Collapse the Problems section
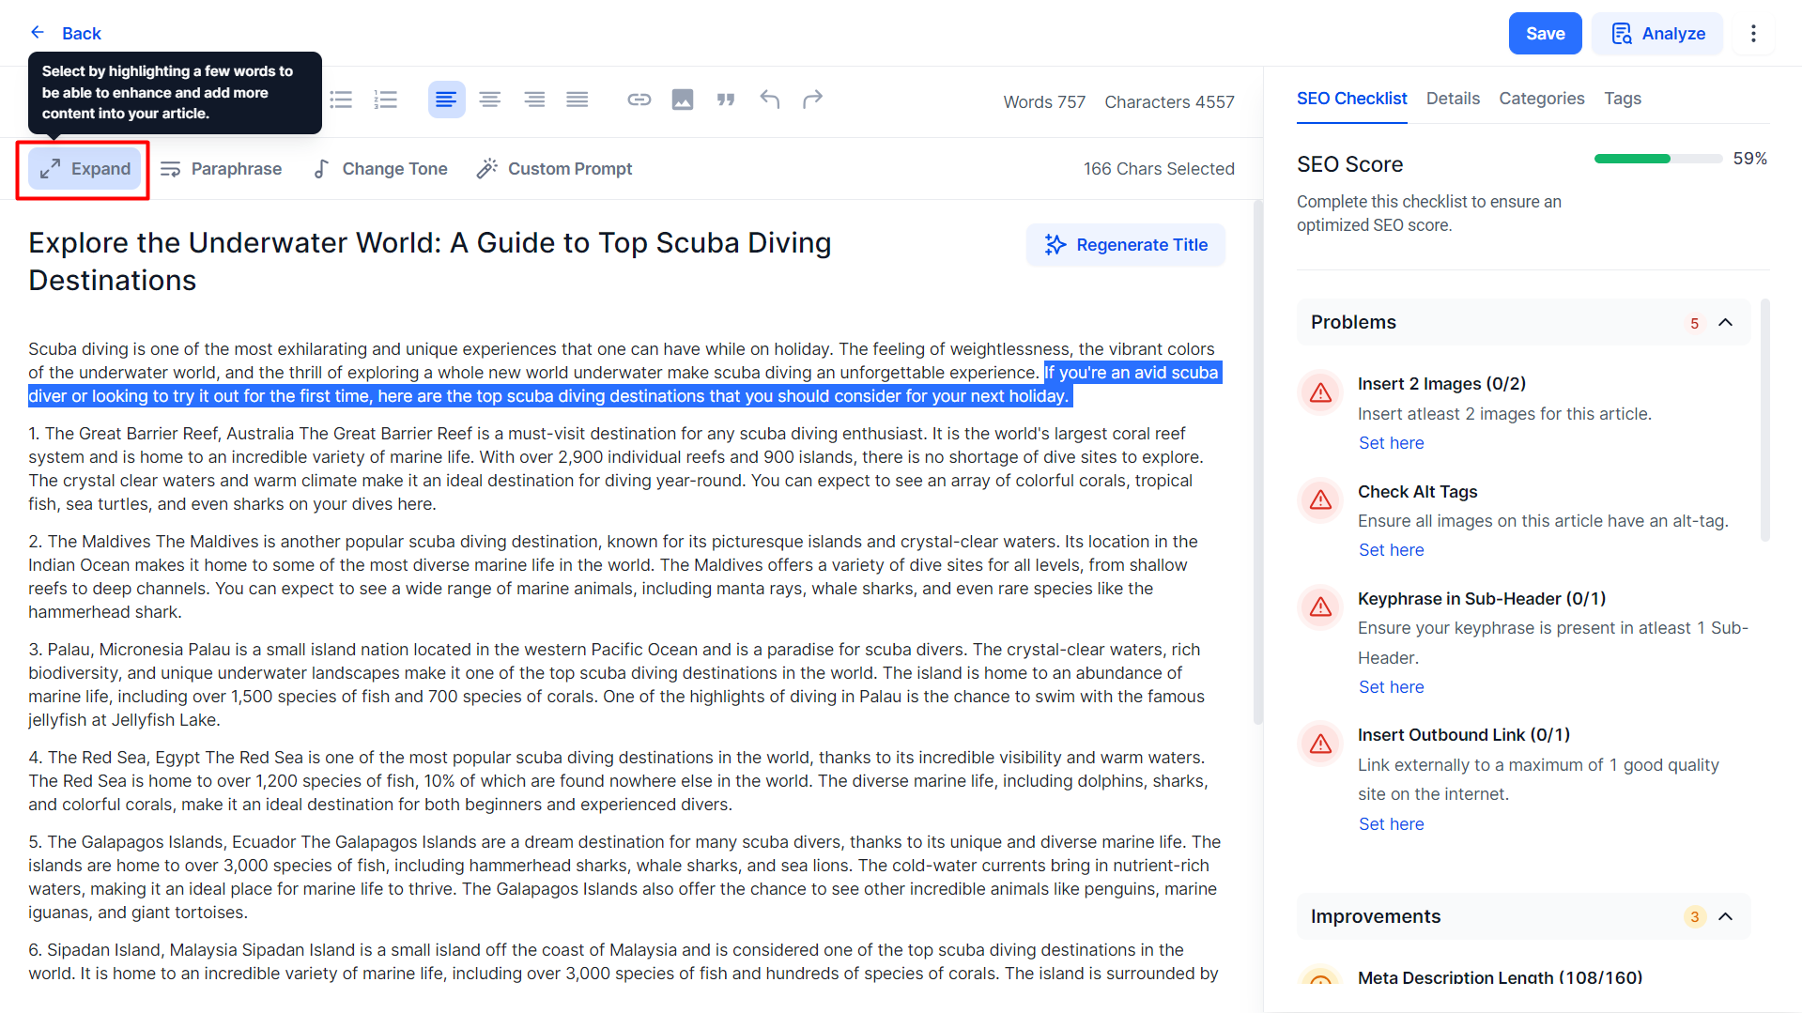The height and width of the screenshot is (1013, 1802). [x=1725, y=322]
